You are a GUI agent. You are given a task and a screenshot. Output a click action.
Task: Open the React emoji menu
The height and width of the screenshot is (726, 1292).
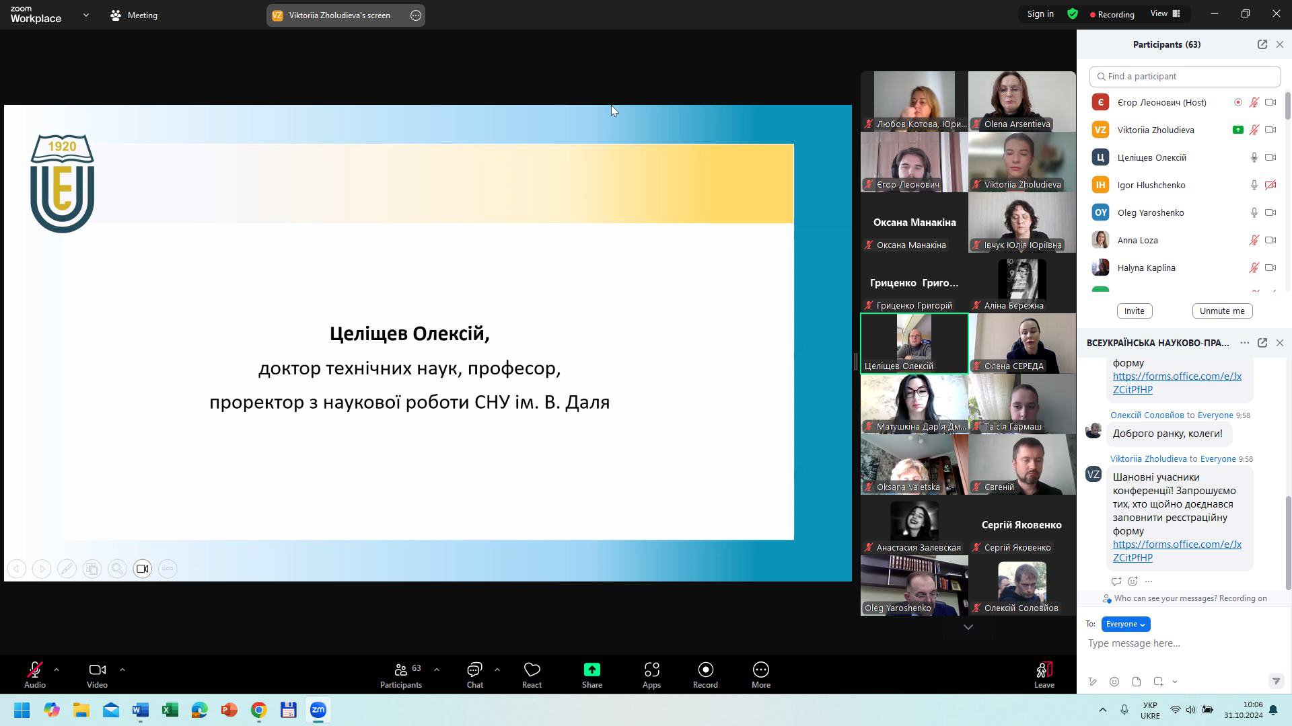[x=532, y=675]
